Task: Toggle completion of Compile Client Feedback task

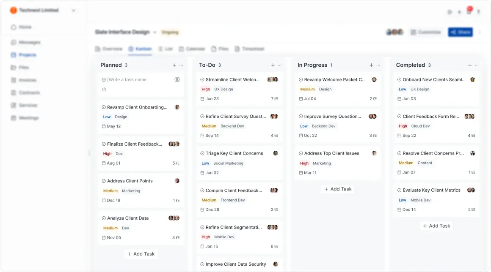Action: tap(202, 190)
